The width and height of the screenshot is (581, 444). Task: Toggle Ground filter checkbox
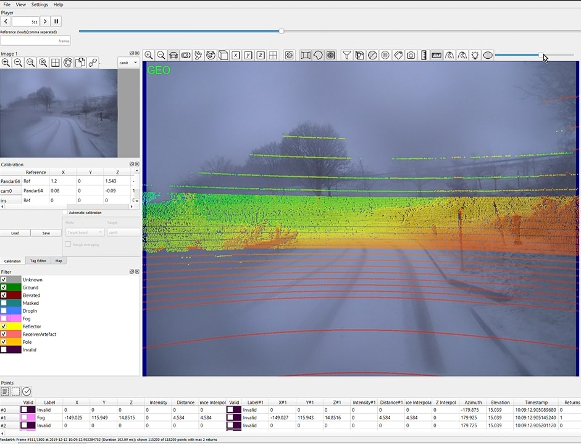[4, 288]
